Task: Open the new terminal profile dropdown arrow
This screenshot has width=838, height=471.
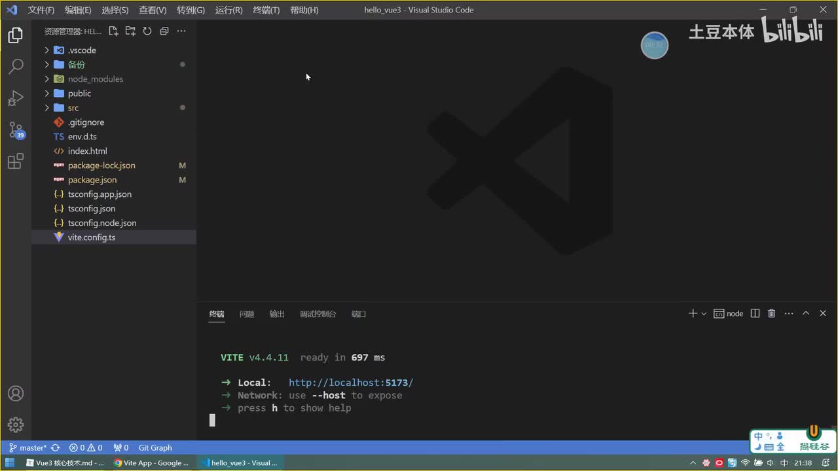Action: (704, 313)
